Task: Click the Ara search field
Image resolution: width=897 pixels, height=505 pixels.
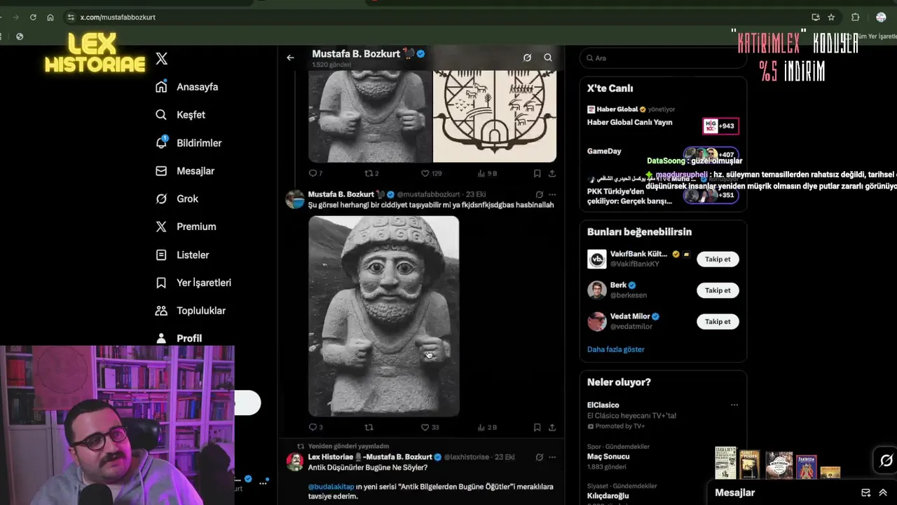Action: coord(663,58)
